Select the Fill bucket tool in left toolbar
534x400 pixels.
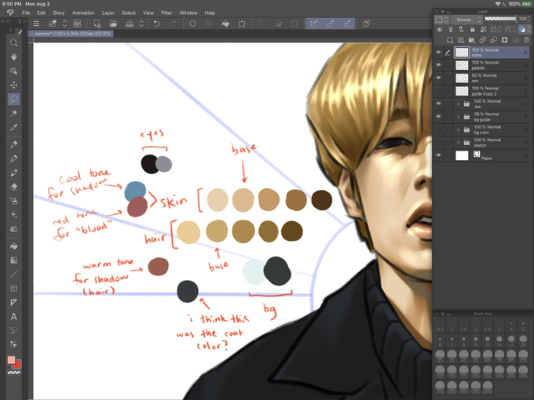click(13, 246)
